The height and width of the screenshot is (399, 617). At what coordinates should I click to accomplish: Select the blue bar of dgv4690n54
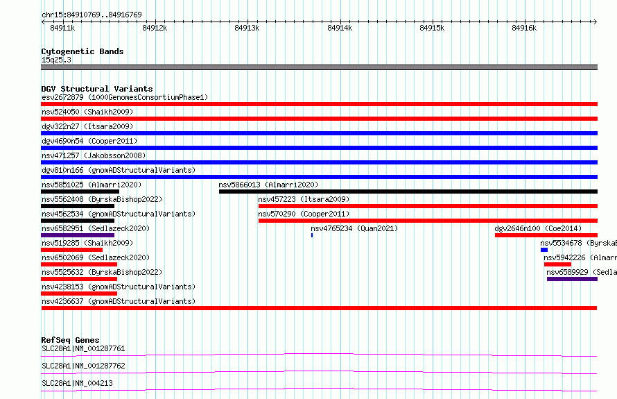pyautogui.click(x=319, y=148)
